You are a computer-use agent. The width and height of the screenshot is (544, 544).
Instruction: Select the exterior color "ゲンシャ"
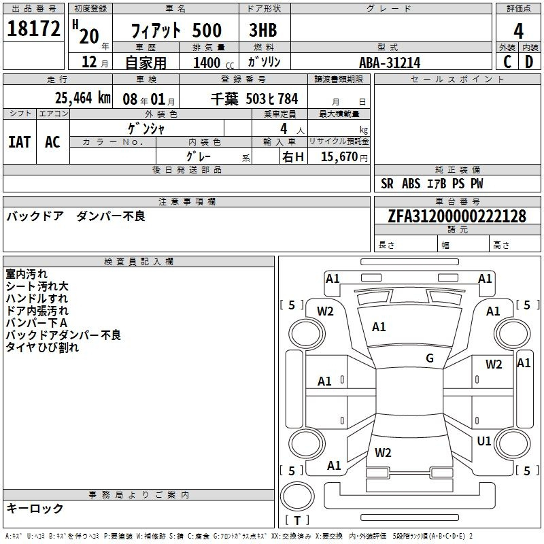click(146, 129)
